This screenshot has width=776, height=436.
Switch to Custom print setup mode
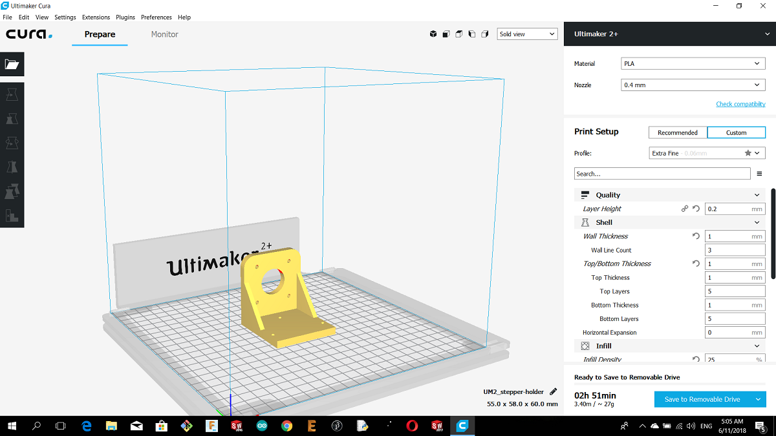point(737,132)
